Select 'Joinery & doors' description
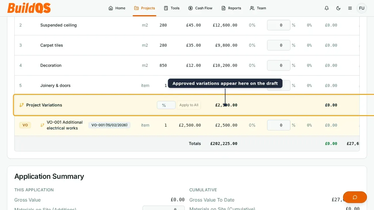 click(56, 85)
